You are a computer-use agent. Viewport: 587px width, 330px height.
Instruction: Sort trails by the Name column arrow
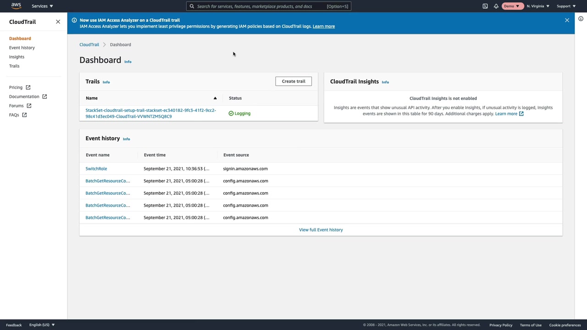(215, 98)
